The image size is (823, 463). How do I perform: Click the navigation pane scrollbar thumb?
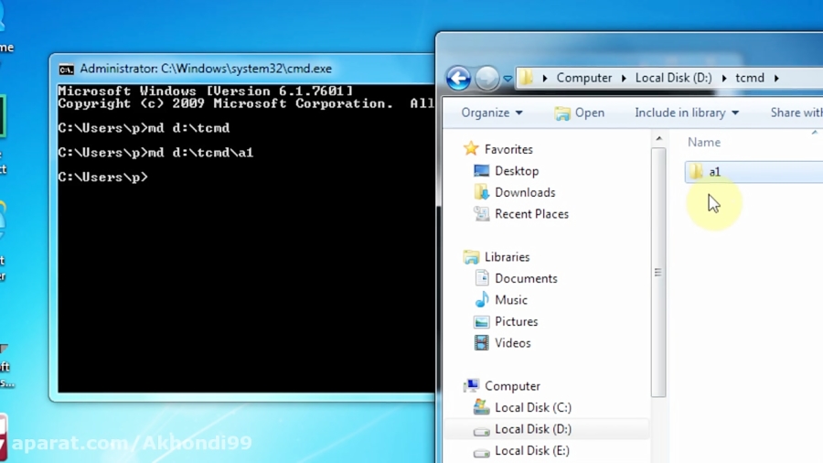point(658,272)
